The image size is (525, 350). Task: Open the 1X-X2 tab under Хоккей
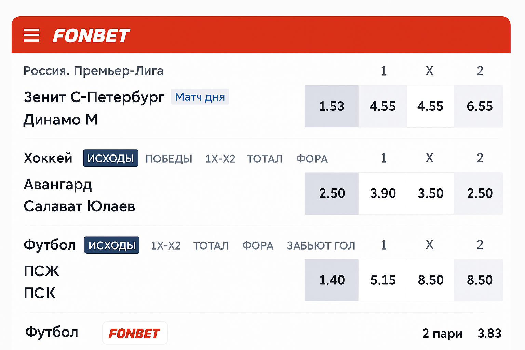(x=220, y=159)
